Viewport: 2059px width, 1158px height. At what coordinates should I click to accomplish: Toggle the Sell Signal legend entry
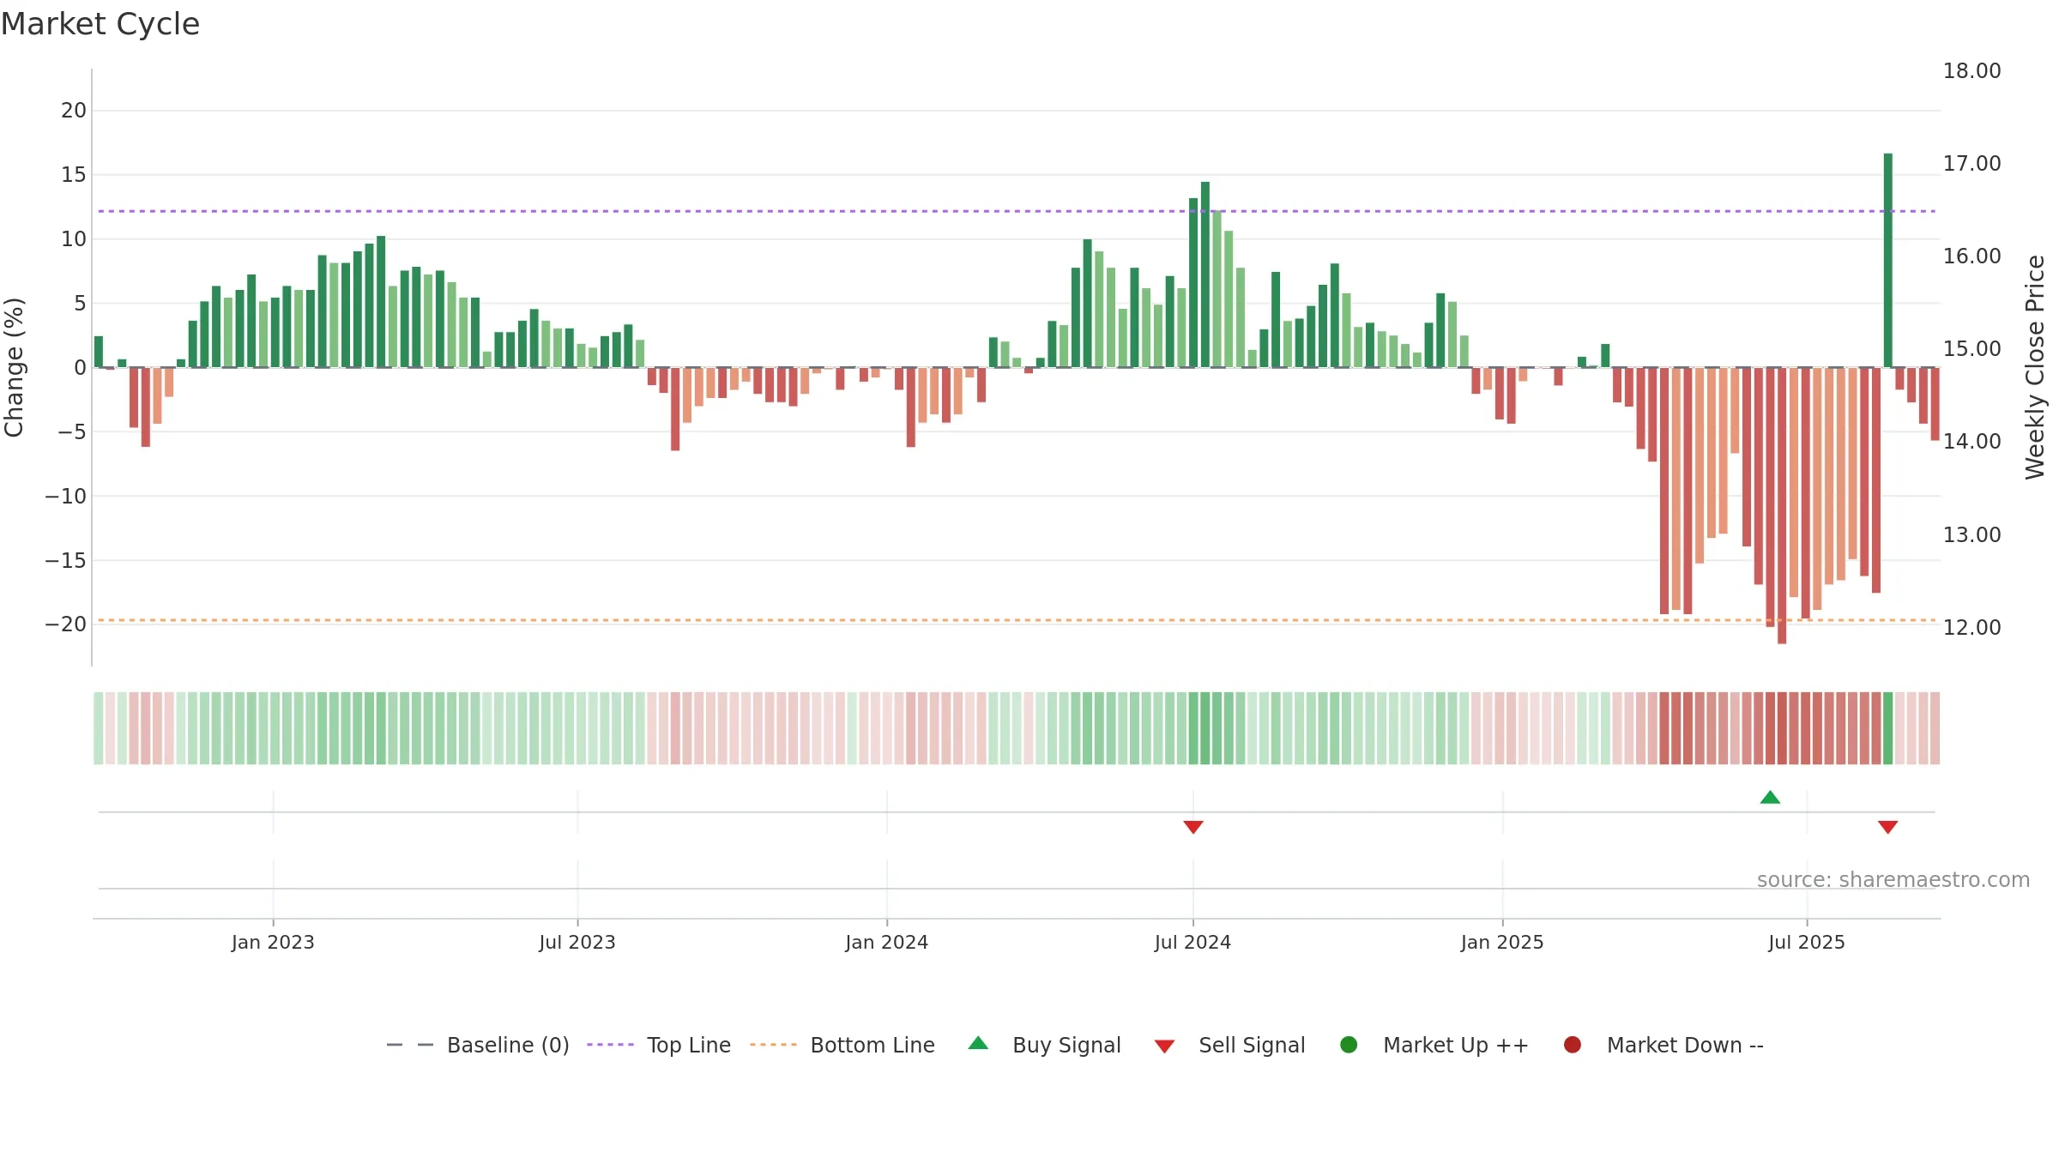1229,1045
